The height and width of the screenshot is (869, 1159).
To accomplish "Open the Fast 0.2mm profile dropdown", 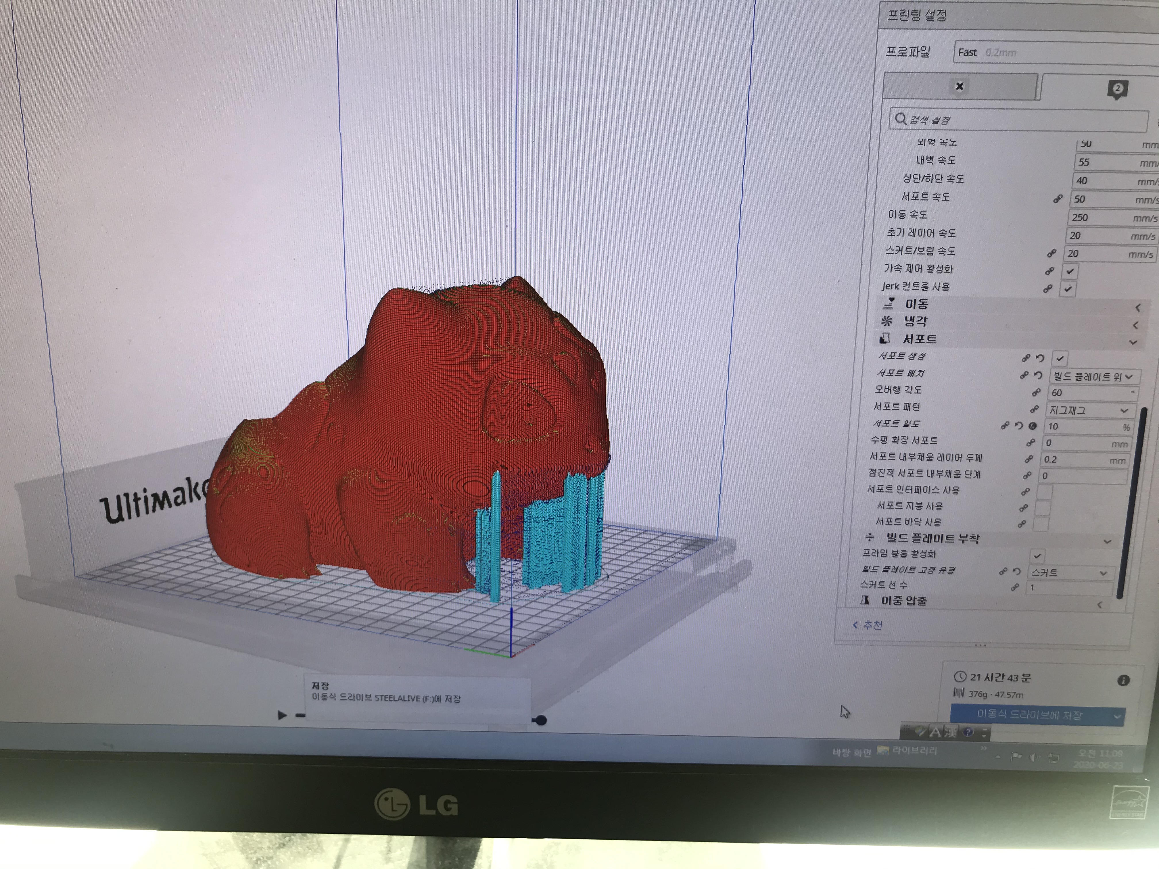I will tap(1056, 52).
